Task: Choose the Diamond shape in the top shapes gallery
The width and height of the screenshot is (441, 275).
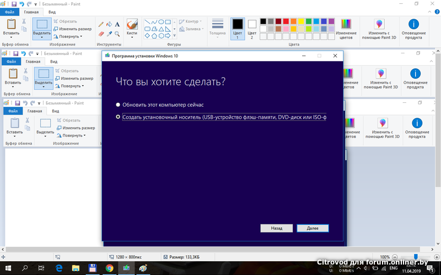Action: (x=147, y=36)
